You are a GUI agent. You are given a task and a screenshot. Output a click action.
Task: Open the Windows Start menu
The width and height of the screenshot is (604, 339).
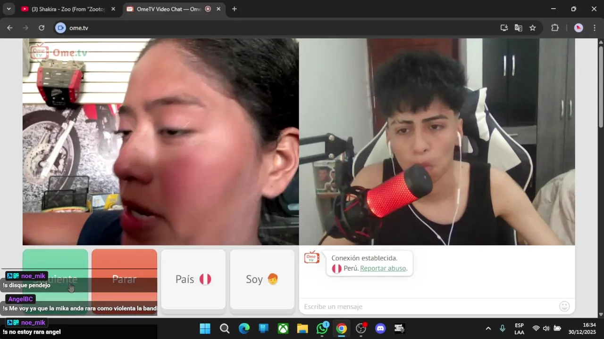click(205, 329)
